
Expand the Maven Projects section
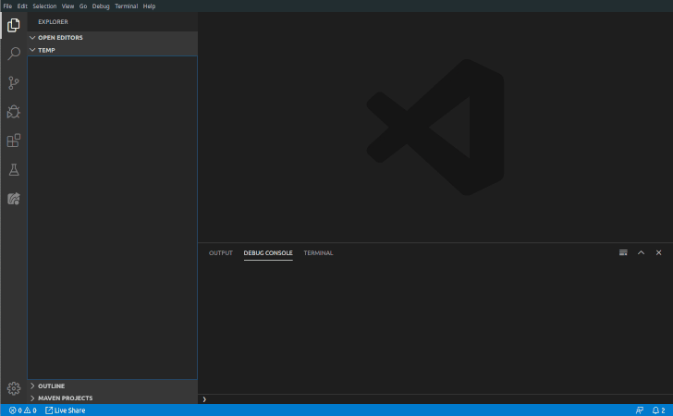(x=113, y=398)
